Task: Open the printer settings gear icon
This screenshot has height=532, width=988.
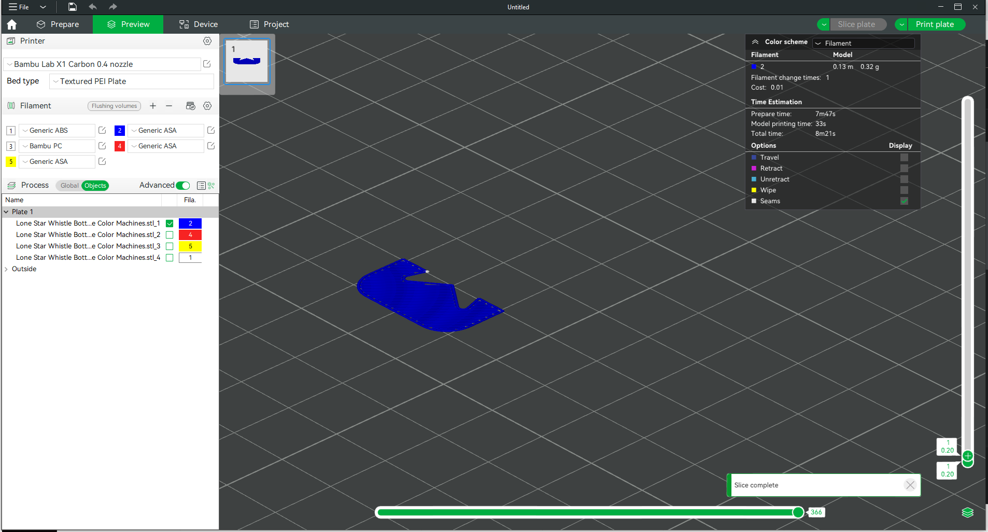Action: click(x=207, y=41)
